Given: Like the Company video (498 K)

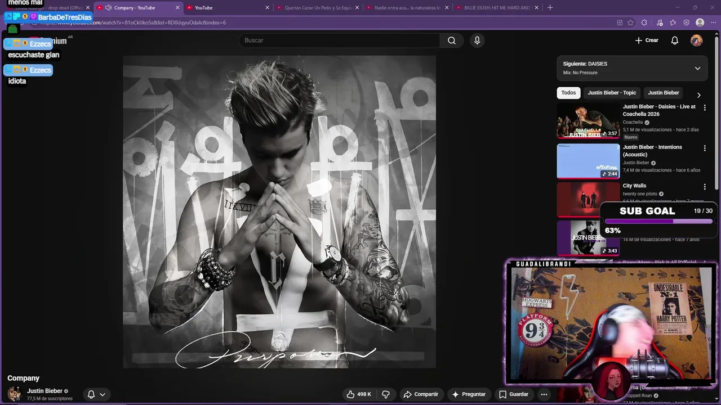Looking at the screenshot, I should (359, 394).
